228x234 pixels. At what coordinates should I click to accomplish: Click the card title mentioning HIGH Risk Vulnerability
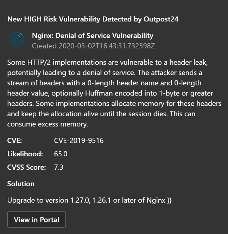point(93,19)
